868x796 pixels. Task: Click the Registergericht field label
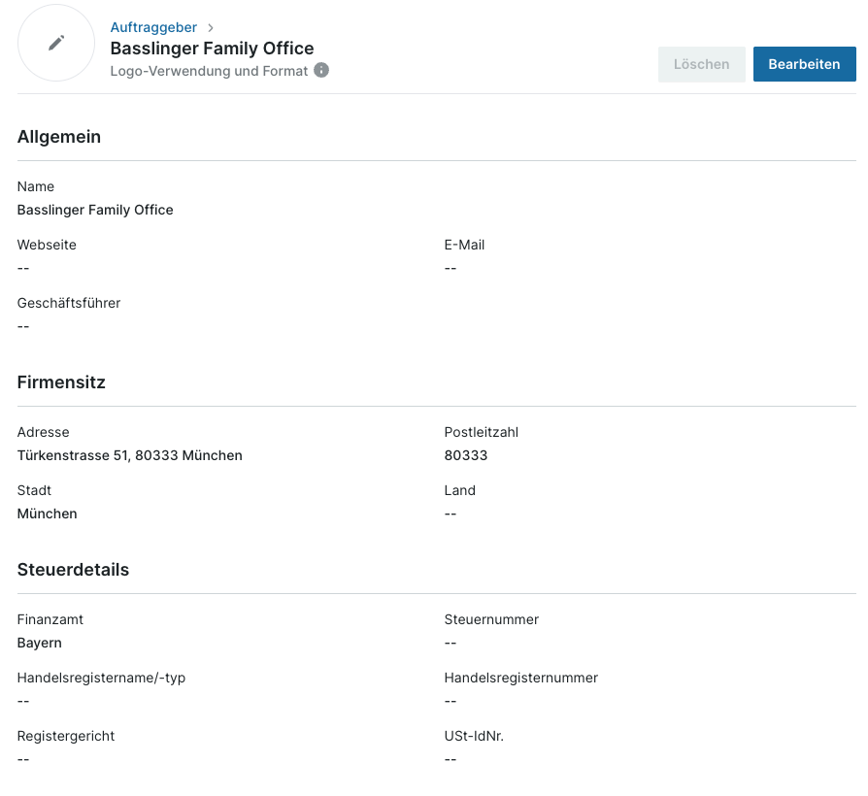pos(66,736)
